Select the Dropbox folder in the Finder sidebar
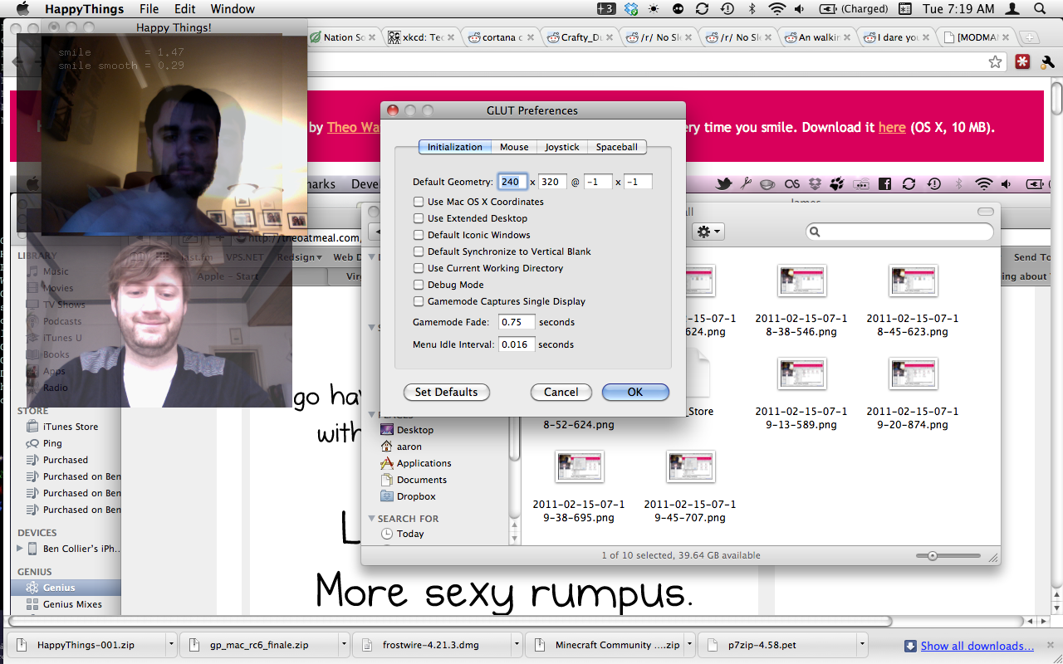The width and height of the screenshot is (1063, 664). 415,496
